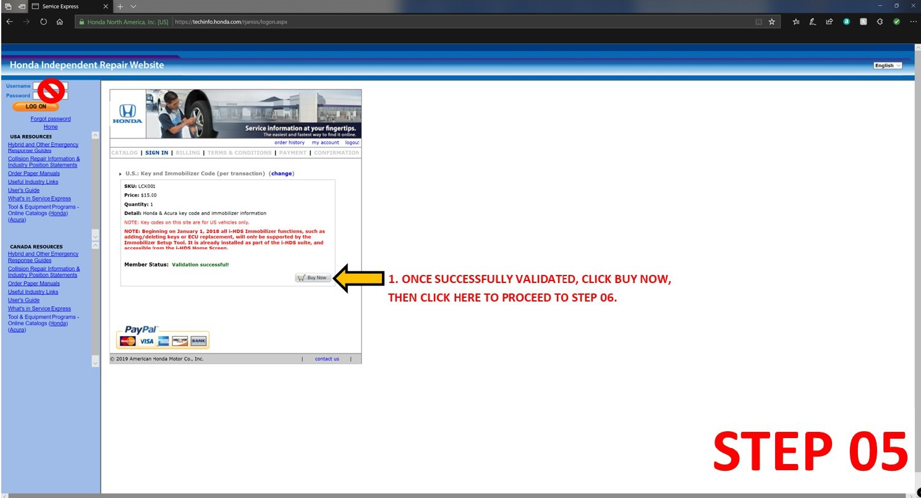This screenshot has width=921, height=498.
Task: Click the 'SKU: LCK001' text
Action: point(140,186)
